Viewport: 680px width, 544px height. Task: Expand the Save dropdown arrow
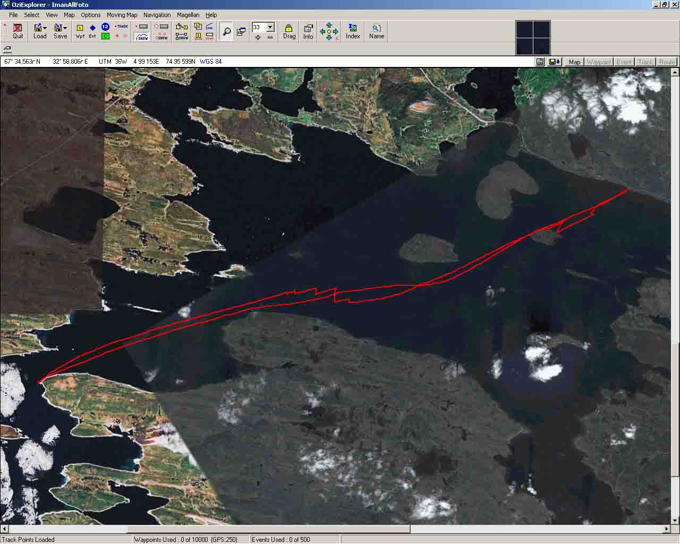pyautogui.click(x=65, y=28)
